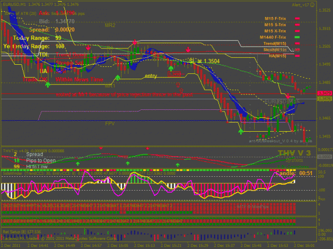Viewport: 333px width, 249px height.
Task: Click the M15 F-Trix legend label
Action: point(275,19)
